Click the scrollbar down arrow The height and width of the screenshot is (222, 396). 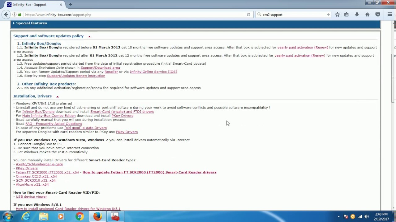point(394,208)
